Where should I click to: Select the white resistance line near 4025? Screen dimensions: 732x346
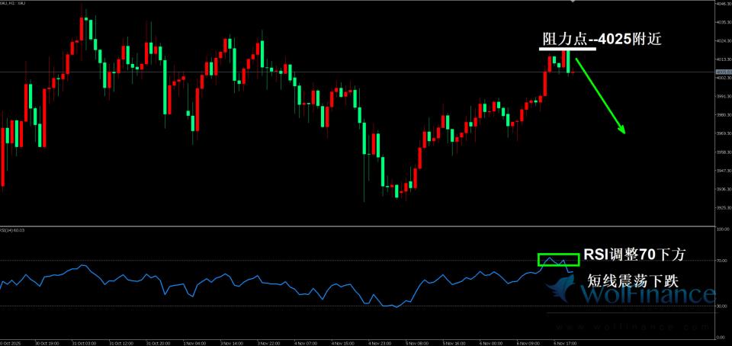(567, 50)
